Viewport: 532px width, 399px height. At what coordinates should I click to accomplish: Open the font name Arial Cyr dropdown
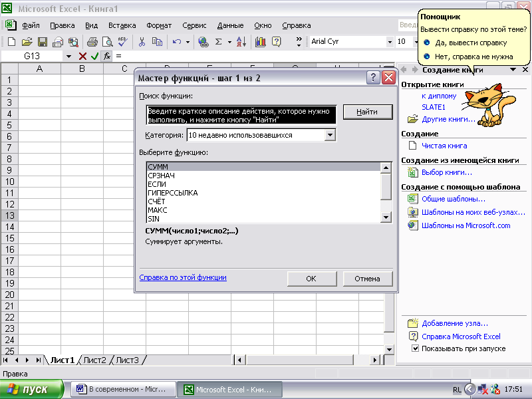pos(390,41)
